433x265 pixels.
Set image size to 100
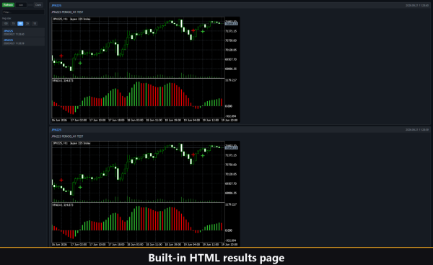tap(6, 24)
